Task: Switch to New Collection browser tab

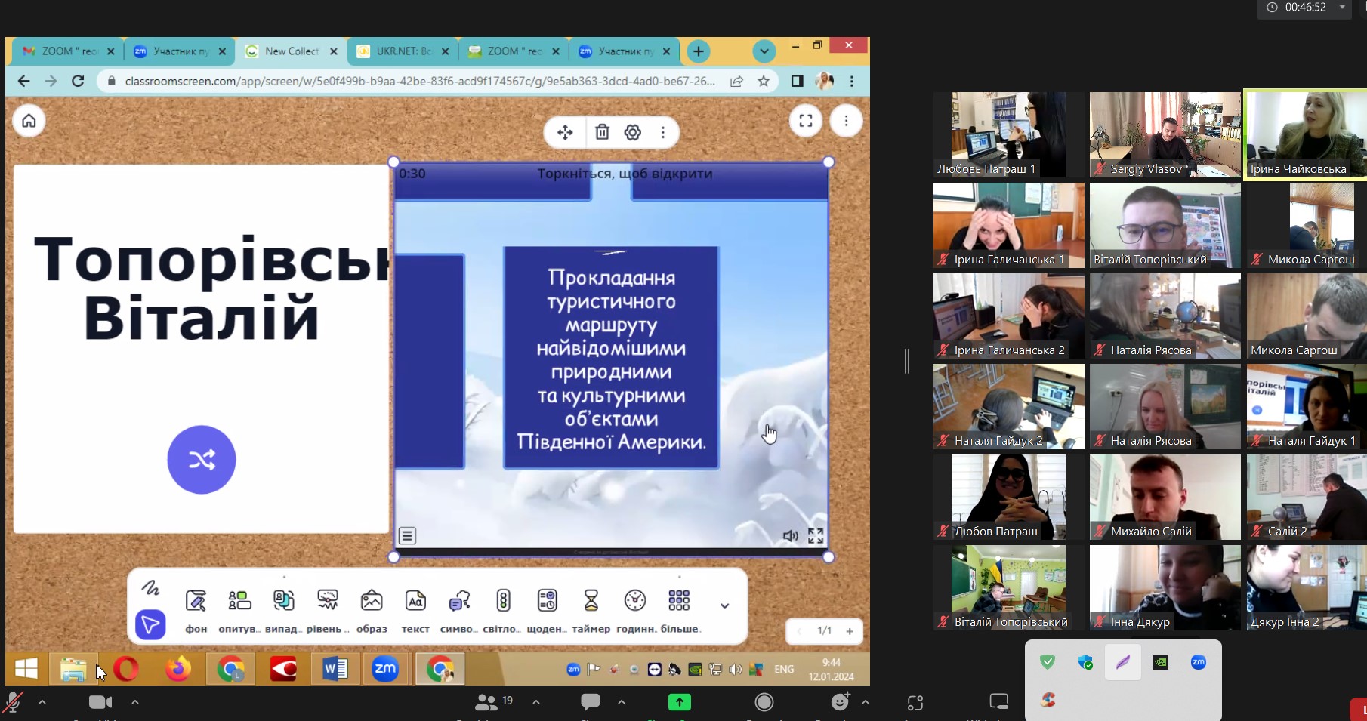Action: click(x=292, y=51)
